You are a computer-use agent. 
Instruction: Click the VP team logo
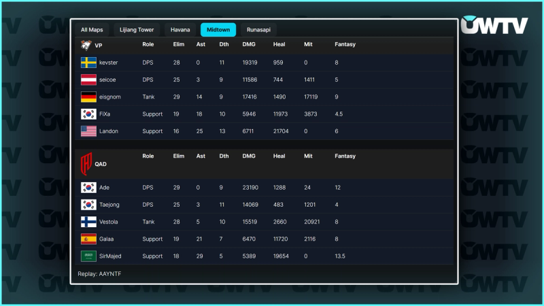[86, 45]
